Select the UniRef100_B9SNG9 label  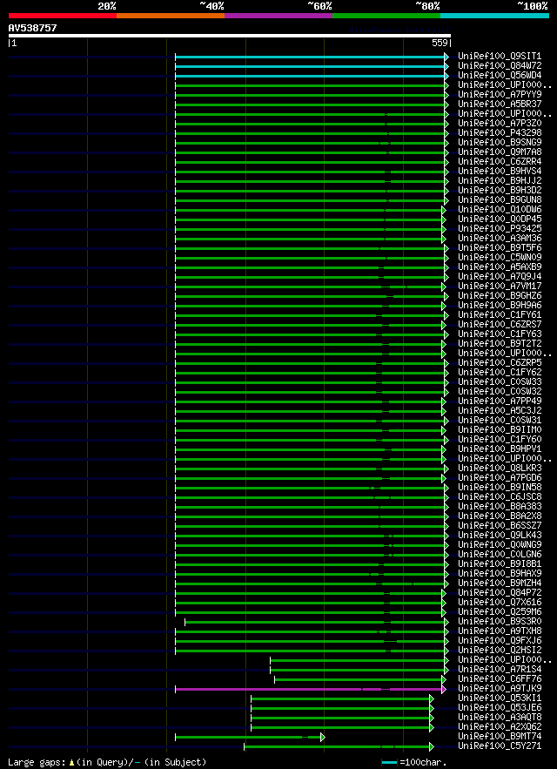[x=500, y=143]
